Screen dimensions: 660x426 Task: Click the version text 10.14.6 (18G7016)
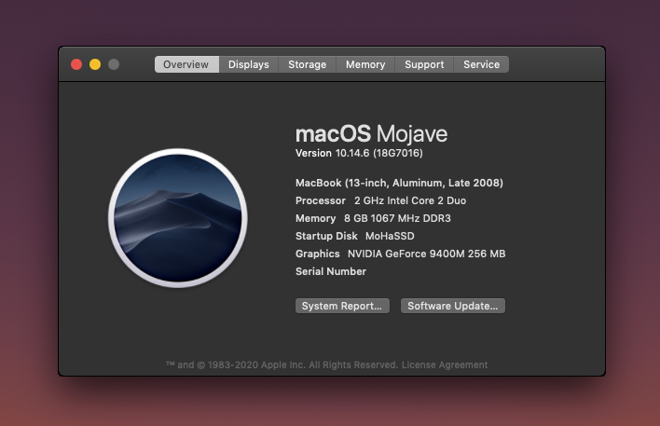[x=378, y=153]
